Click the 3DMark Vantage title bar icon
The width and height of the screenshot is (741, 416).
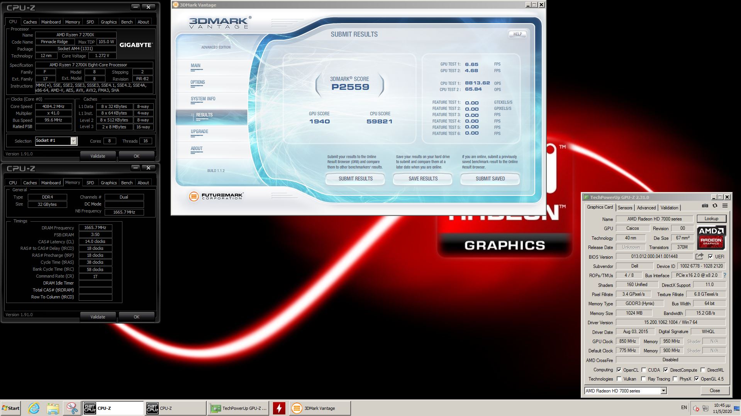coord(176,5)
